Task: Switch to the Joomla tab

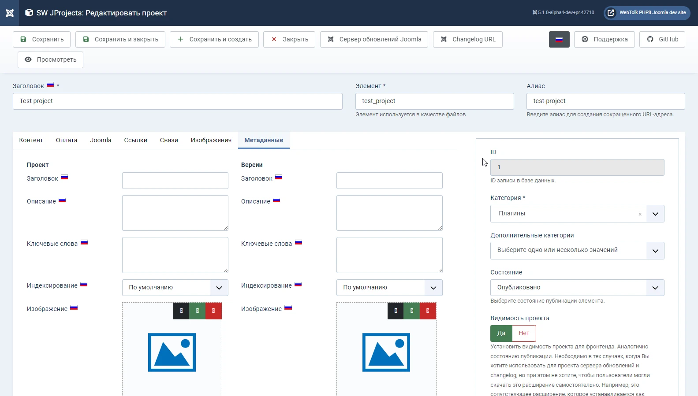Action: tap(101, 140)
